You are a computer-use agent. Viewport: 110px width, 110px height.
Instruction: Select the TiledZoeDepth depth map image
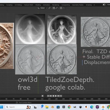tap(62, 29)
